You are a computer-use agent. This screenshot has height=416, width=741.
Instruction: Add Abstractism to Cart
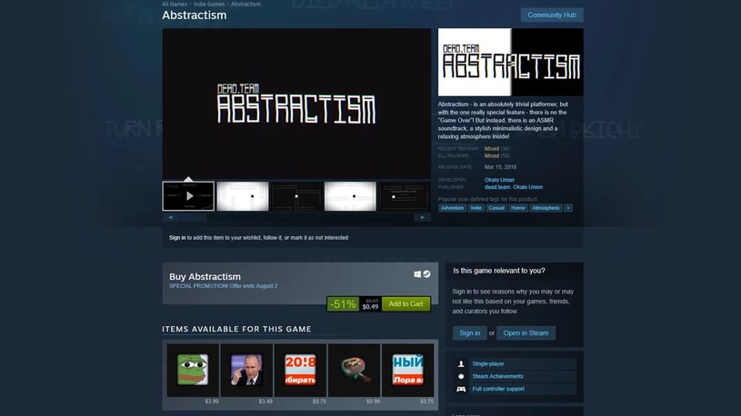(x=406, y=303)
